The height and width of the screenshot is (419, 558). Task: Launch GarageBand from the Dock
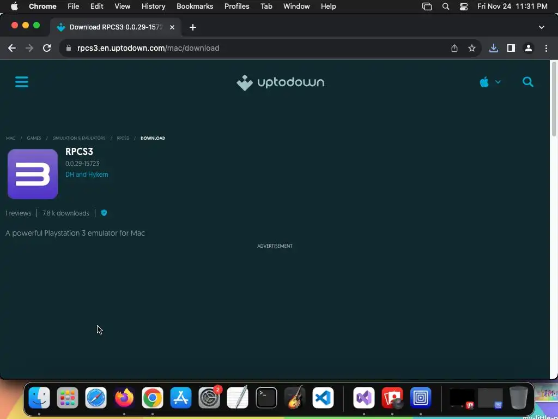pos(295,398)
